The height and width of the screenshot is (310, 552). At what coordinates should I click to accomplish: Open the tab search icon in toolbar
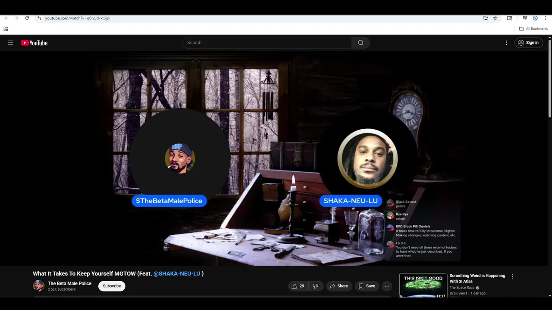tap(509, 18)
